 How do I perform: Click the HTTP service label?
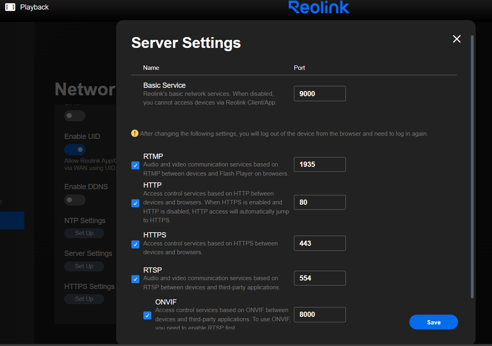pos(153,185)
